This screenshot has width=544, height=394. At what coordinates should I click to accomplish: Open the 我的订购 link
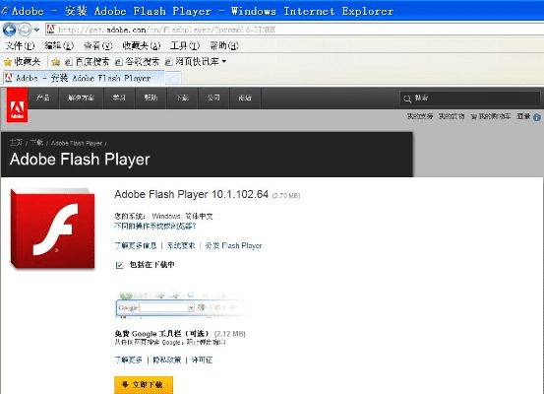click(452, 116)
